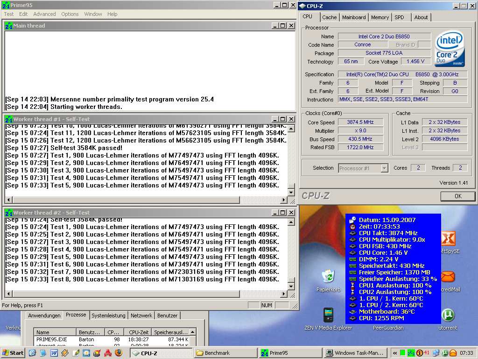
Task: Open the Processor #1 selection dropdown
Action: [x=363, y=168]
